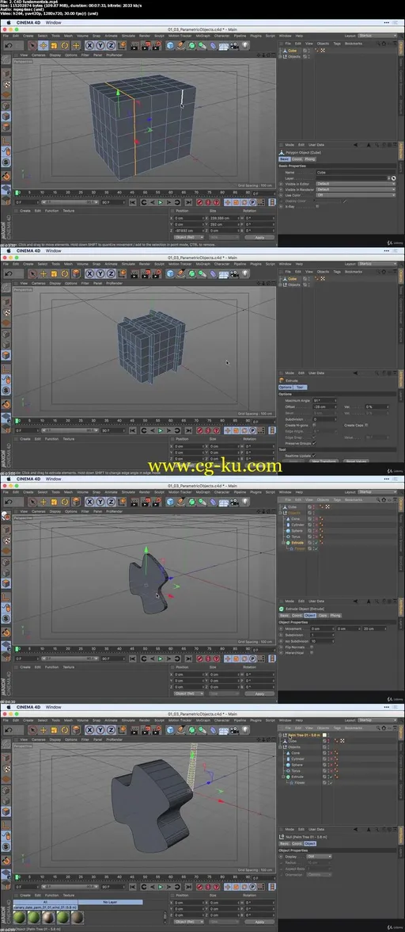This screenshot has width=405, height=932.
Task: Click Render View clapperboard in Extrude tool options frame
Action: [135, 273]
